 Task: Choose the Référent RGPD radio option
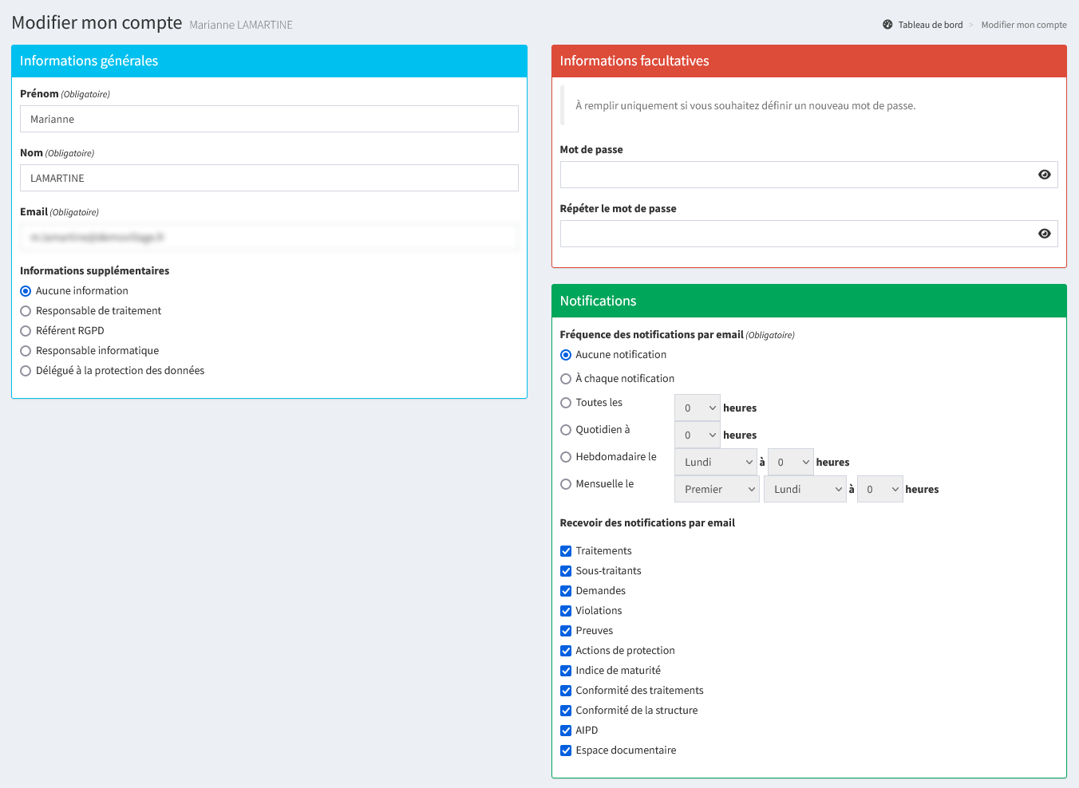click(x=26, y=331)
